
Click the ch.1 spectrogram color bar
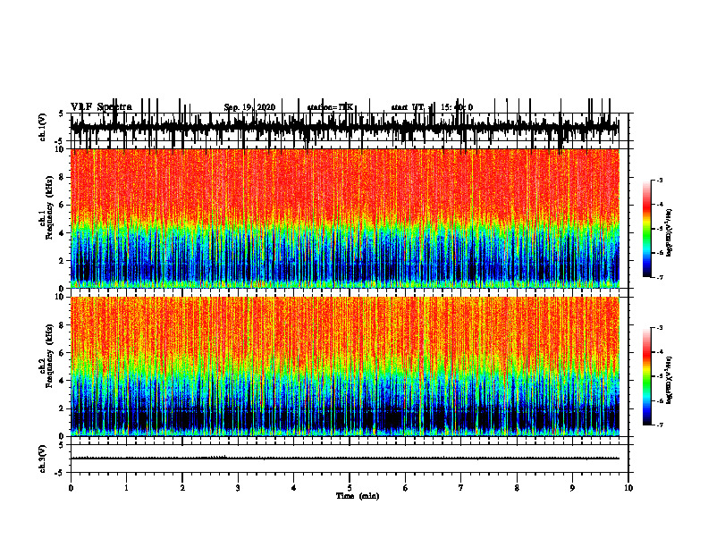(x=646, y=229)
